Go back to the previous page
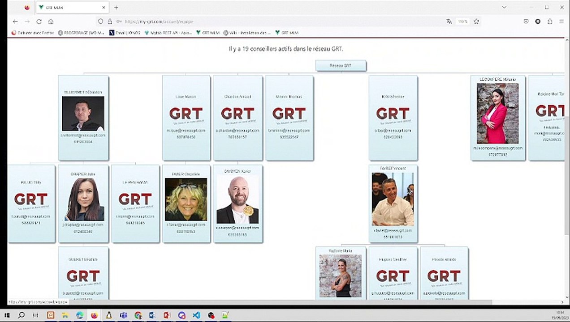570x322 pixels. coord(15,21)
